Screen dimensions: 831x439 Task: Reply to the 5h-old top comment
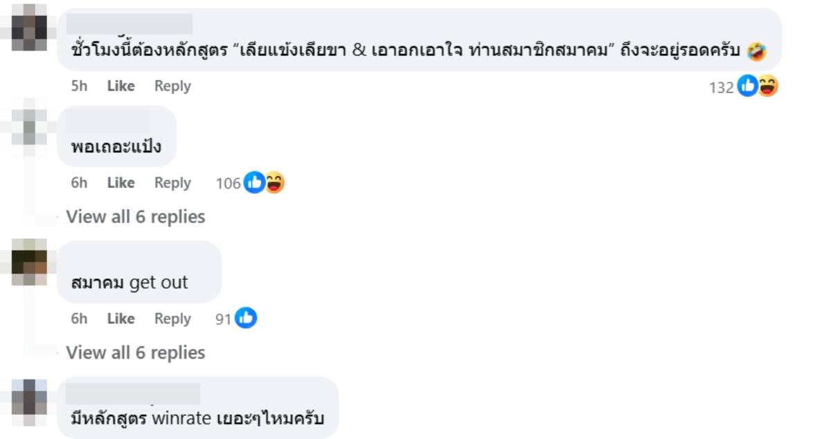(172, 87)
